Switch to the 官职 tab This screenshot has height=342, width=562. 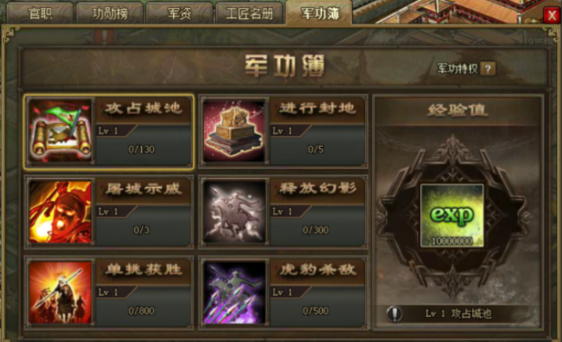coord(40,13)
